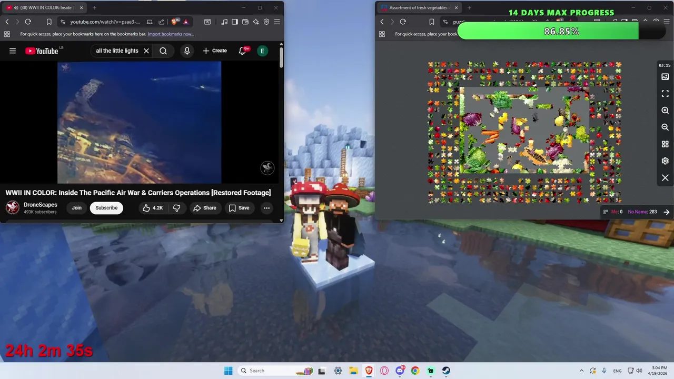Go back in the YouTube browser window

[x=7, y=22]
